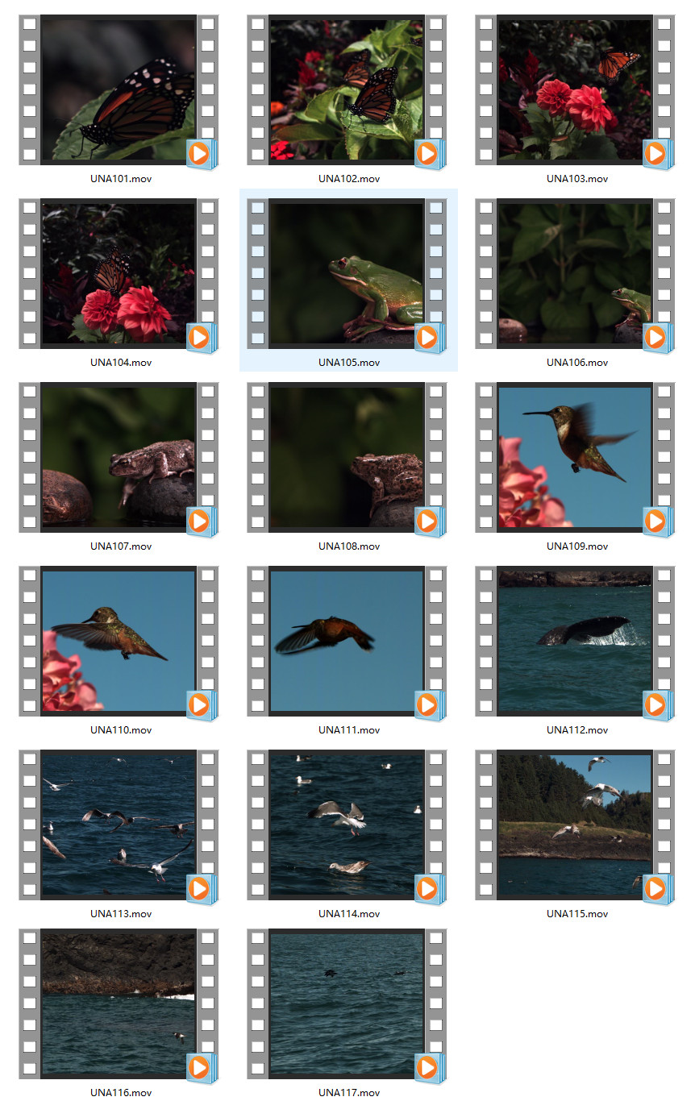Click the media player badge on UNA103.mov
Image resolution: width=695 pixels, height=1101 pixels.
pyautogui.click(x=658, y=154)
